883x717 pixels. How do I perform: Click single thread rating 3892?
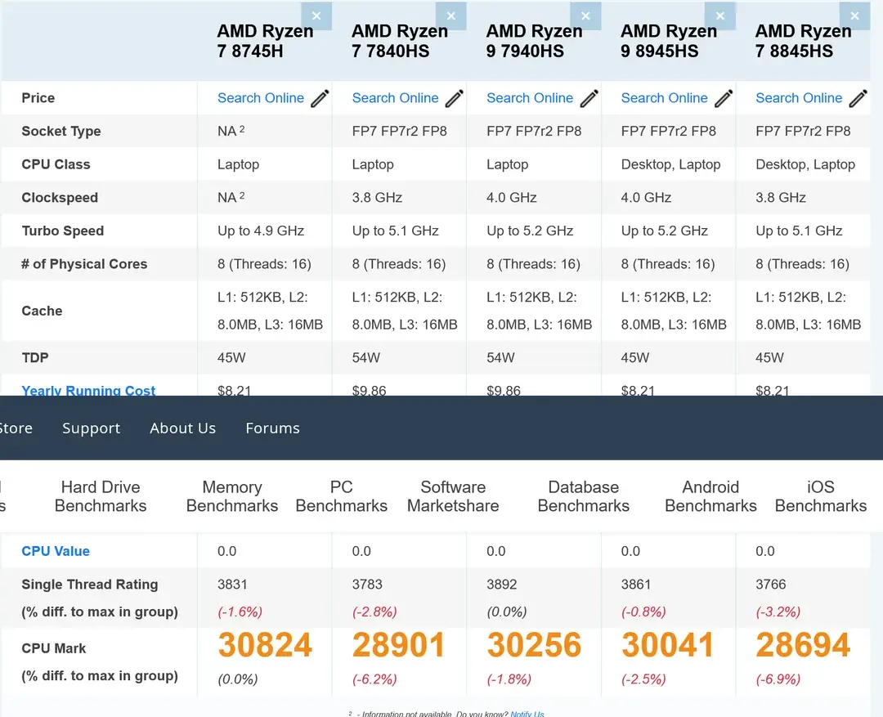(502, 584)
